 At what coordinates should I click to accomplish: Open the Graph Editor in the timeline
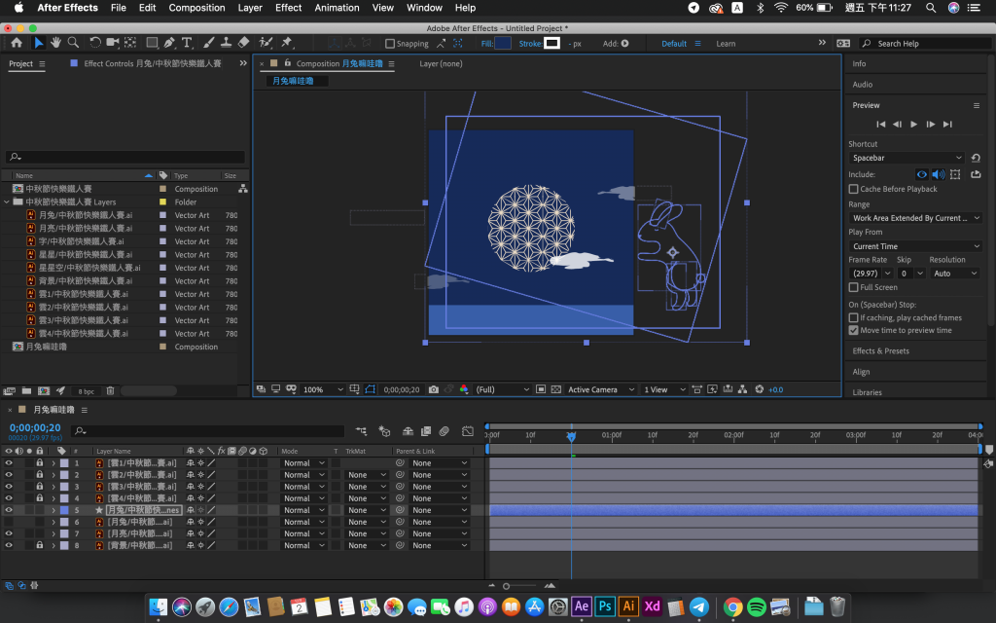[468, 430]
